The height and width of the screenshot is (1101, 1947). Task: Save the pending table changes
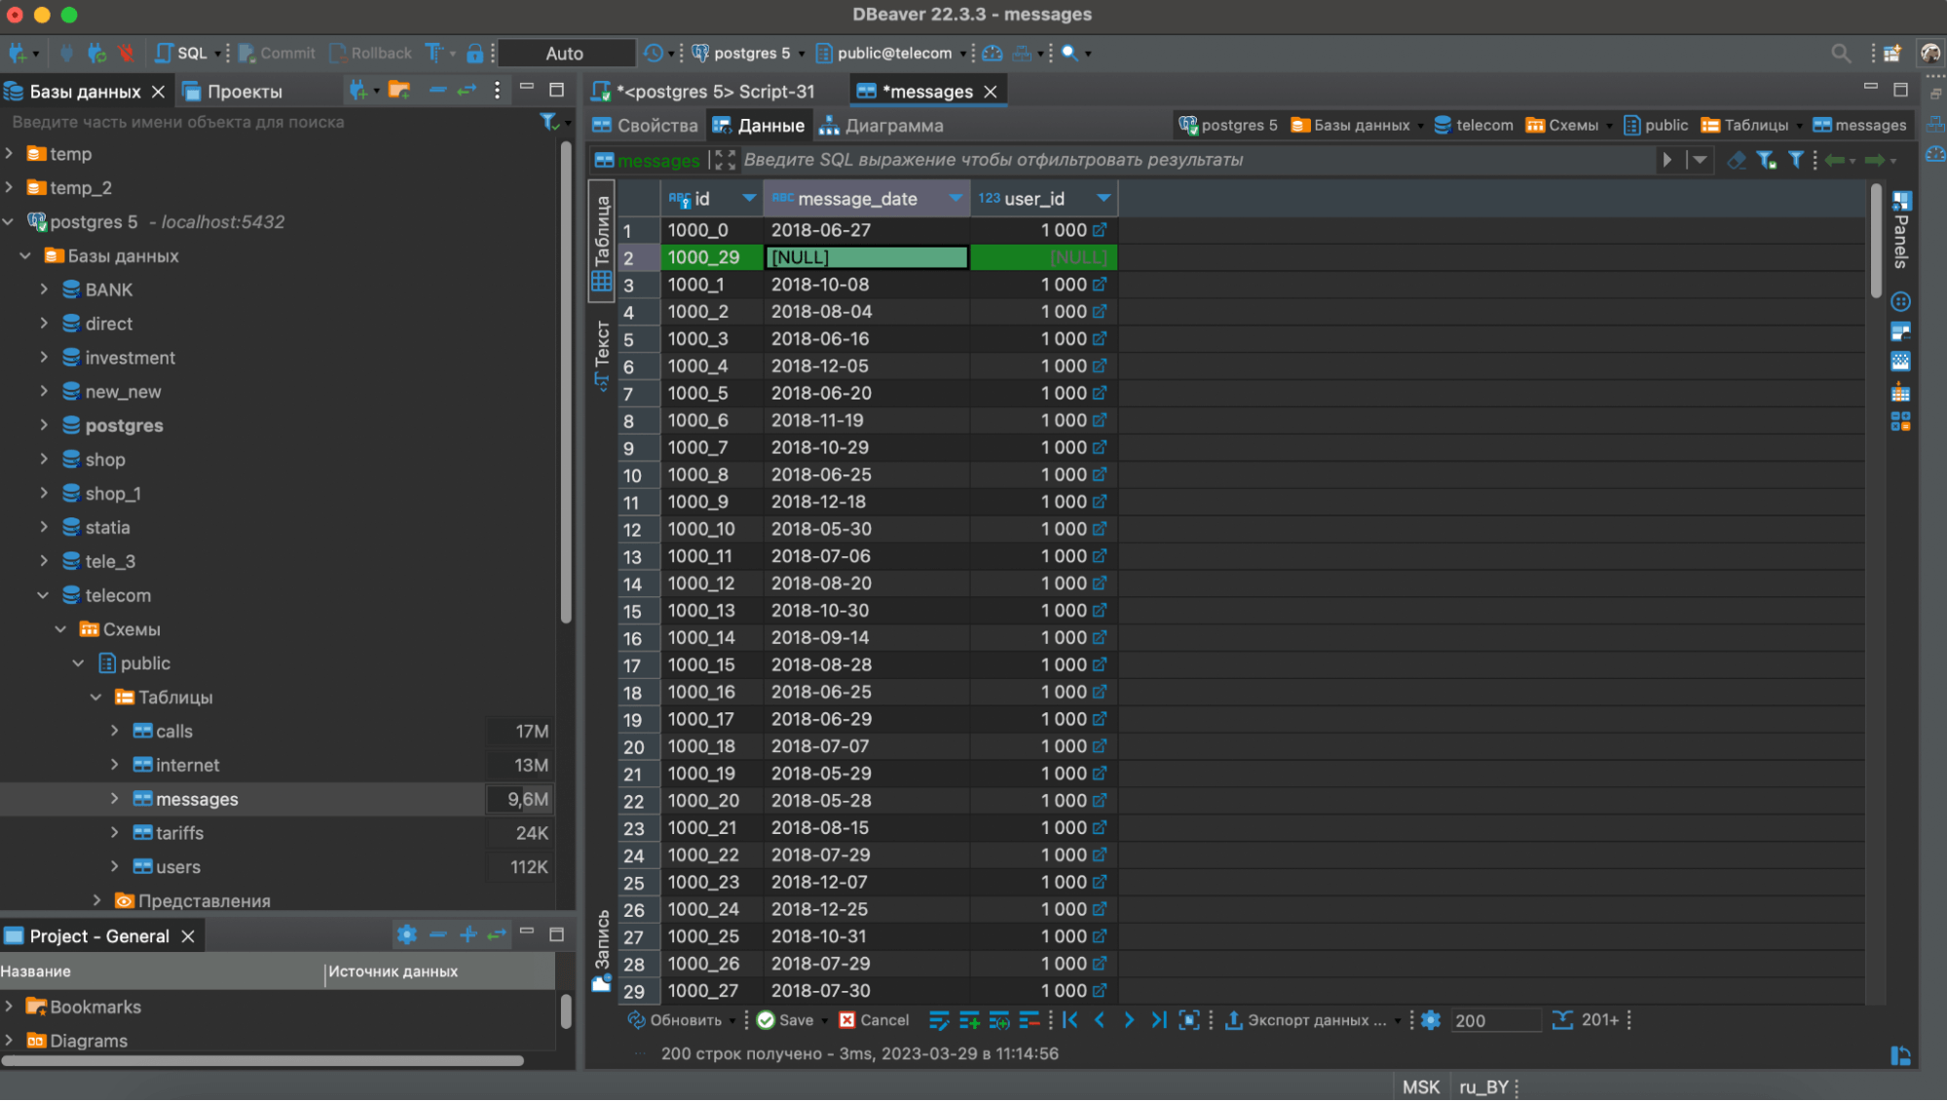pyautogui.click(x=786, y=1020)
